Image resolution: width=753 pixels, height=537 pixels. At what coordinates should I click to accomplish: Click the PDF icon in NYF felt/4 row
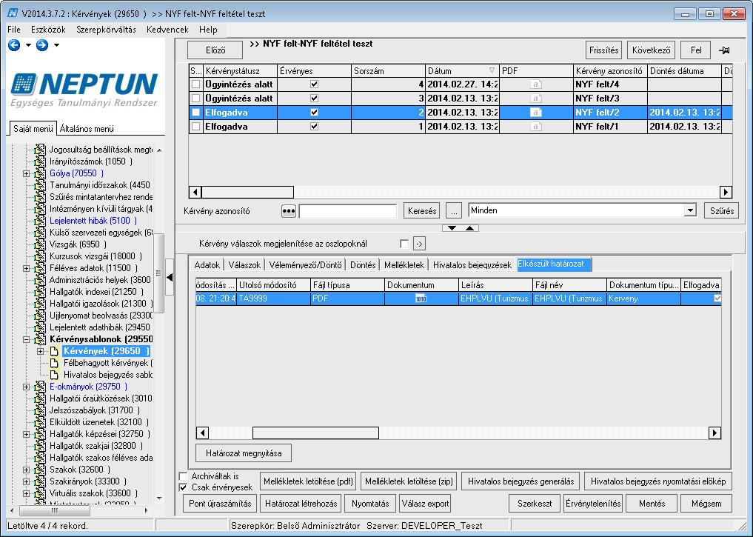[x=536, y=84]
